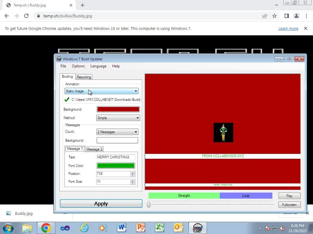
Task: Click the Chrome taskbar icon
Action: coord(46,228)
